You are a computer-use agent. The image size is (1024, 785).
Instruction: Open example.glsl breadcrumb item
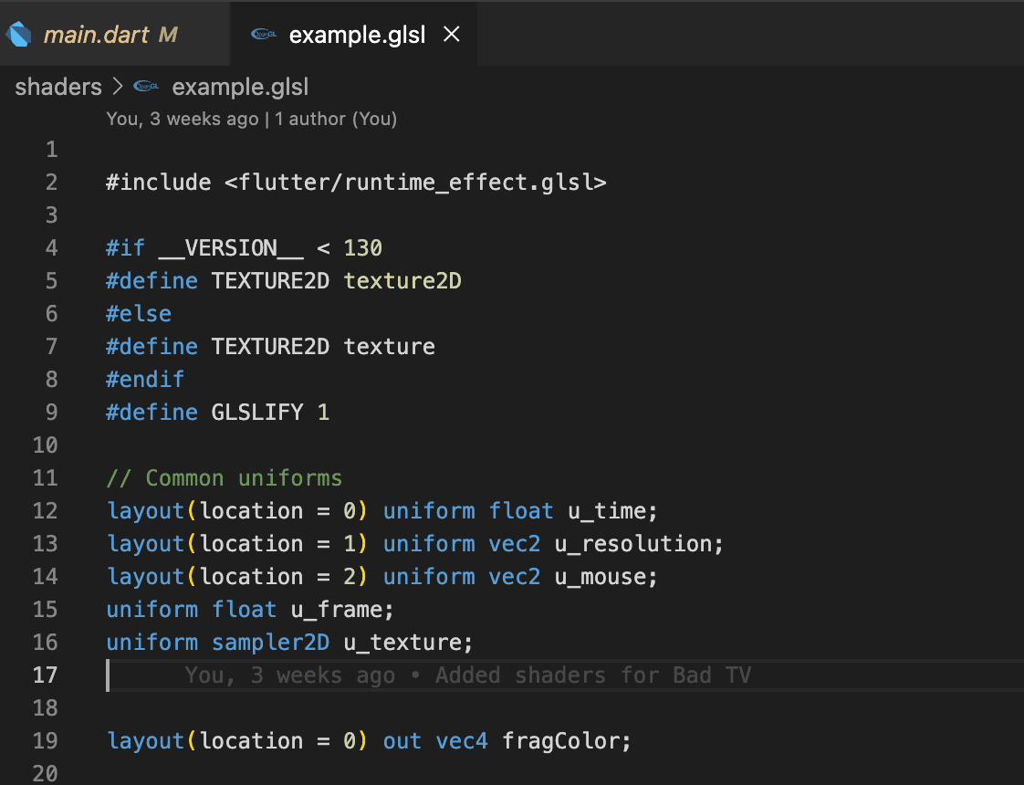point(240,87)
